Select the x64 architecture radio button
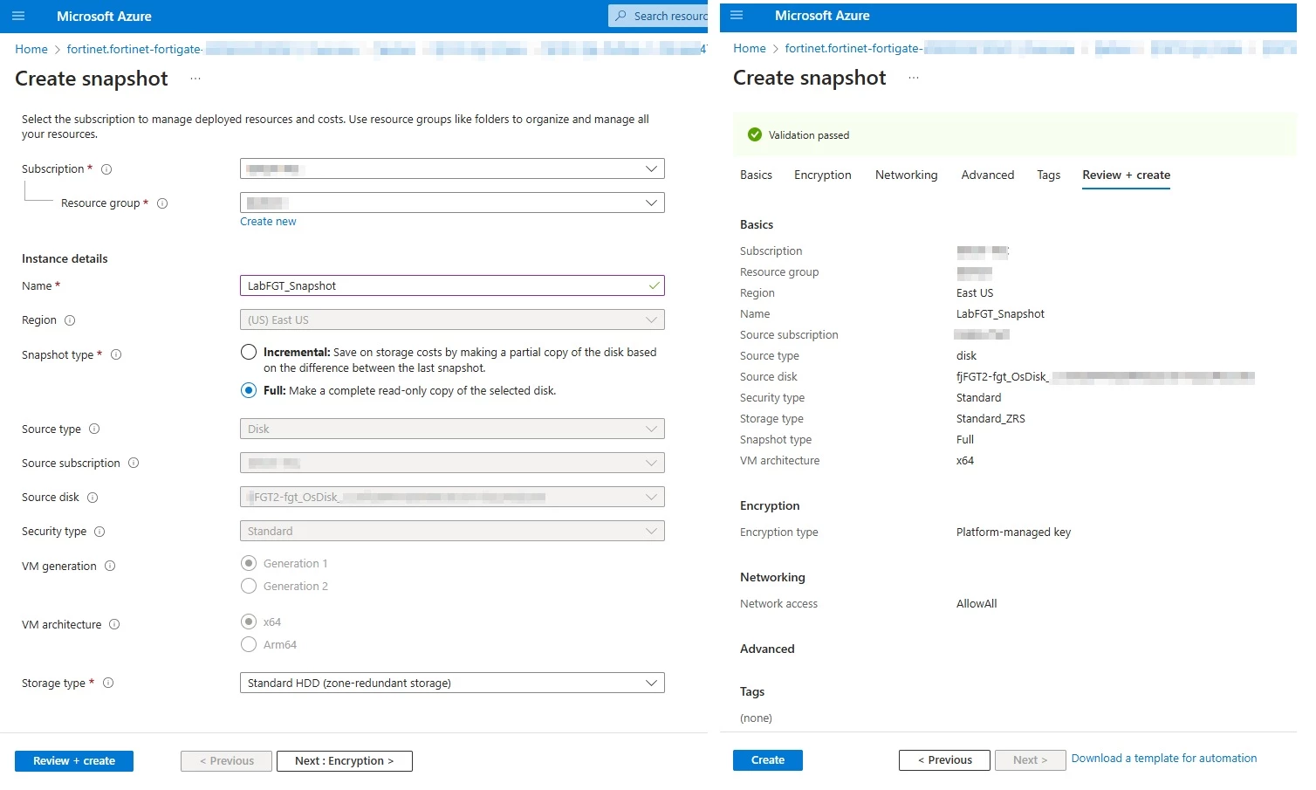Image resolution: width=1316 pixels, height=790 pixels. coord(249,622)
